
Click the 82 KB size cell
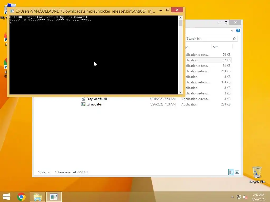click(x=226, y=60)
